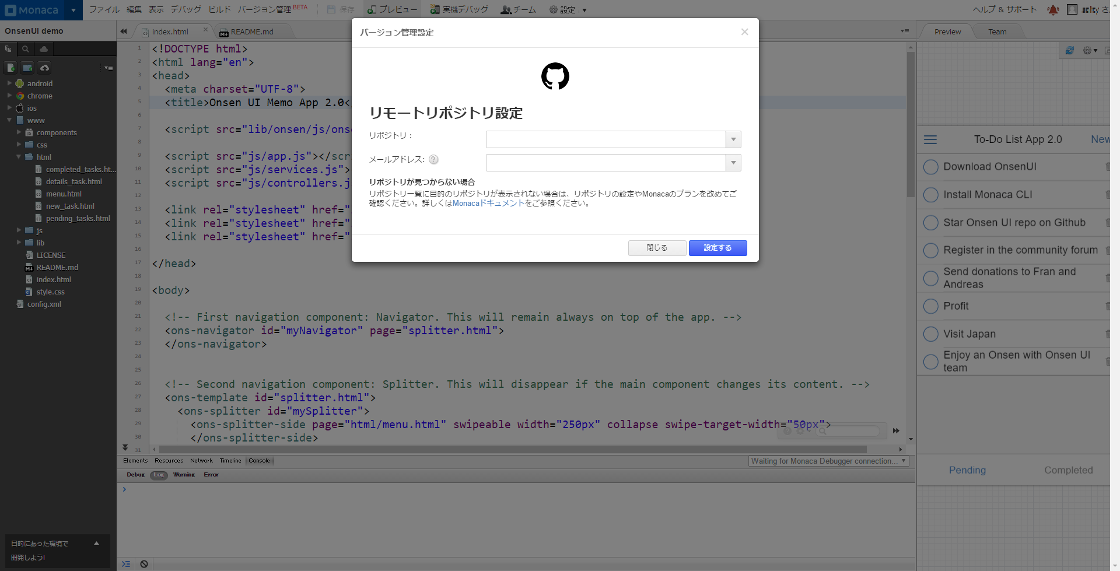Check the Visit Japan task circle
The width and height of the screenshot is (1120, 571).
[931, 334]
